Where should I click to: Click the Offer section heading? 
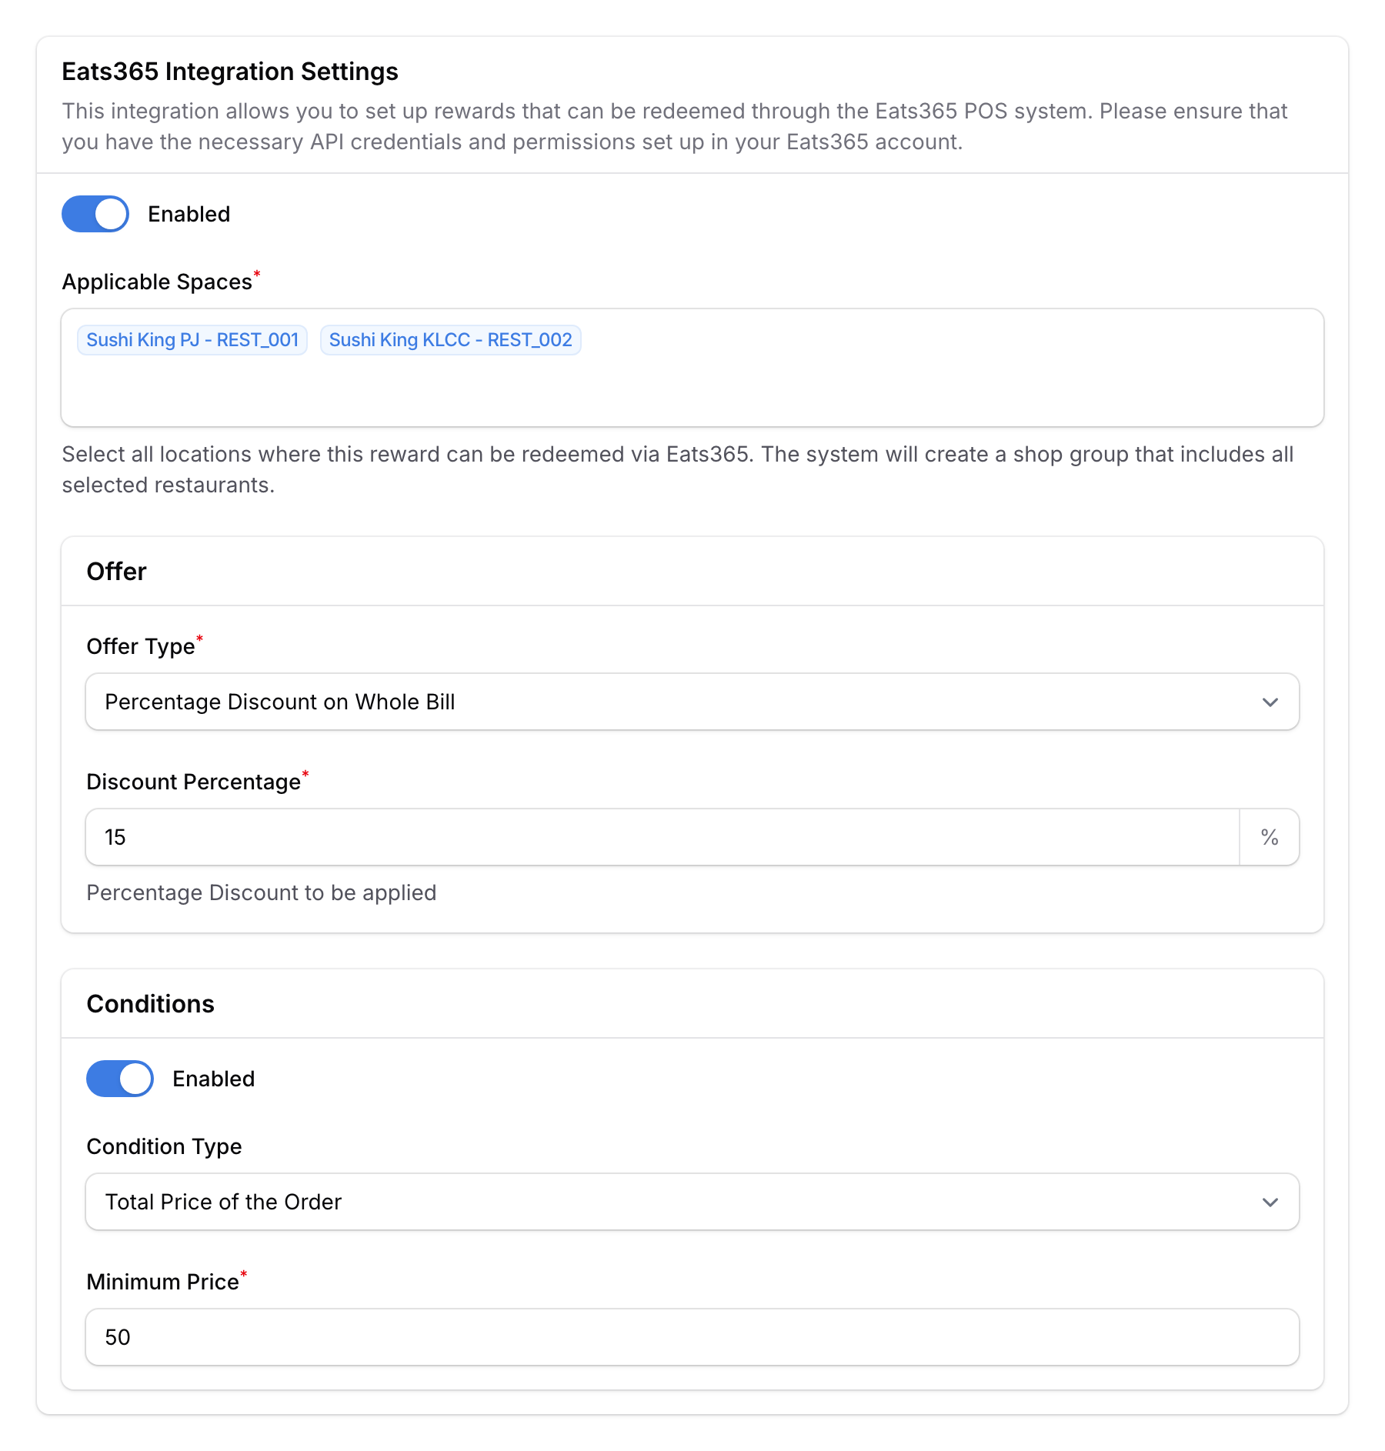pyautogui.click(x=116, y=572)
